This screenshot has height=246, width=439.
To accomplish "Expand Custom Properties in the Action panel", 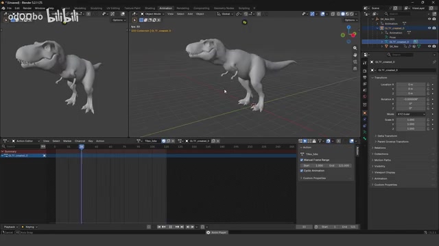I will point(314,178).
